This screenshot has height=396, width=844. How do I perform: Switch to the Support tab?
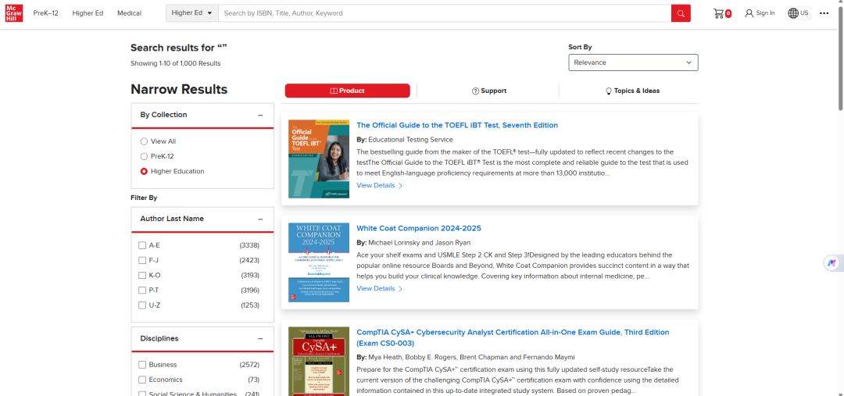[x=488, y=91]
